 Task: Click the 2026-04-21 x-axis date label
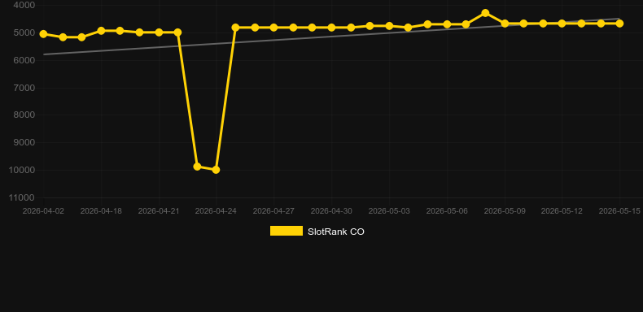[x=159, y=211]
